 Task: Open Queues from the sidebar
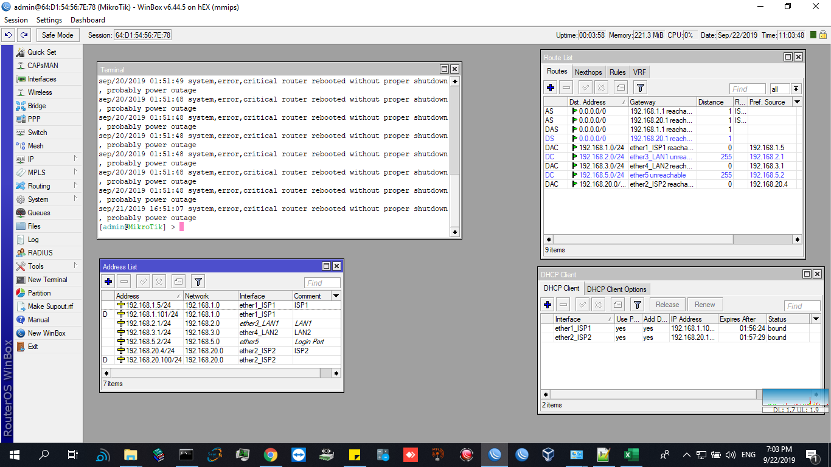coord(47,213)
